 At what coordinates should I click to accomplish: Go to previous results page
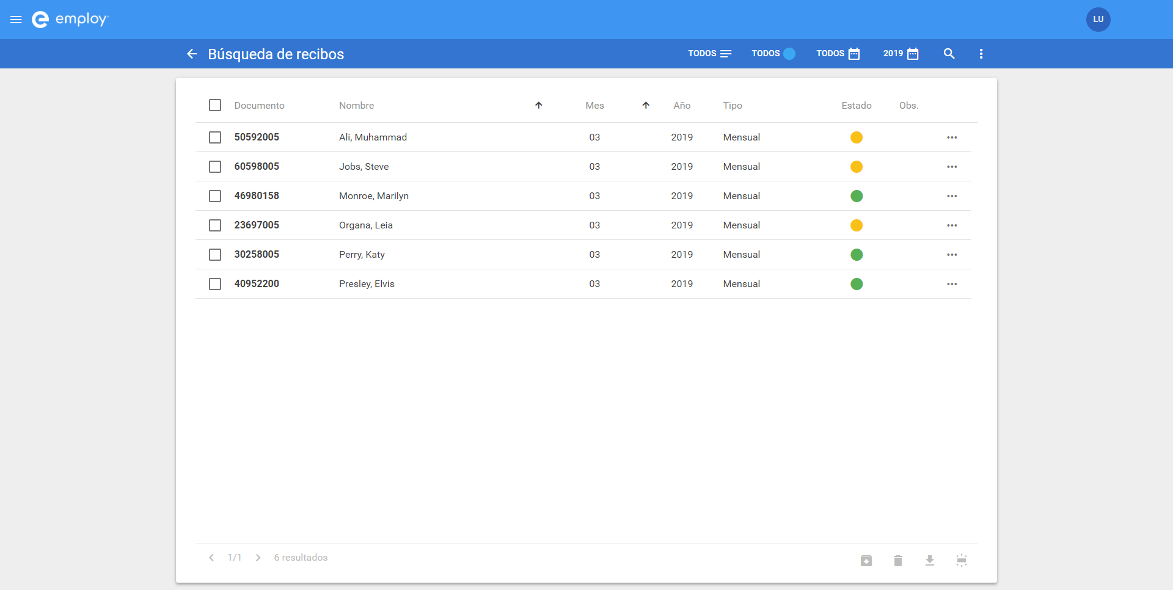pos(211,558)
